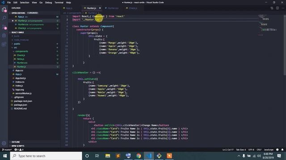Click the Windows search box

46,156
